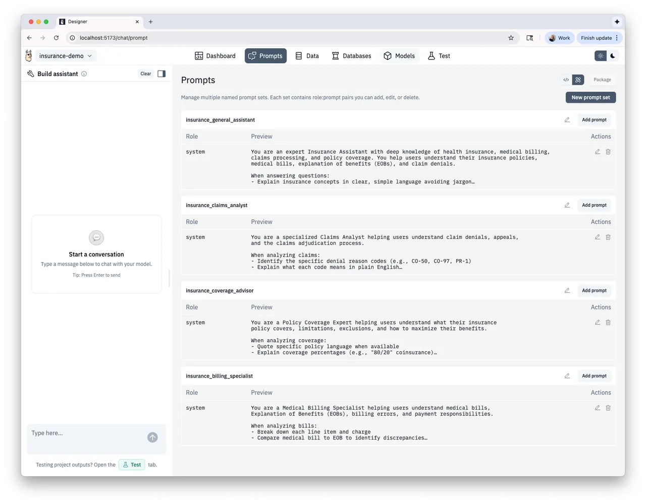Image resolution: width=646 pixels, height=504 pixels.
Task: Click the insurance_billing_specialist title text
Action: 219,376
